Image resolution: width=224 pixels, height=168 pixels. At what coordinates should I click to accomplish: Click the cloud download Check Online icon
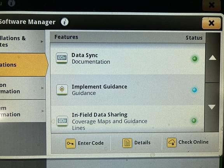pyautogui.click(x=171, y=142)
